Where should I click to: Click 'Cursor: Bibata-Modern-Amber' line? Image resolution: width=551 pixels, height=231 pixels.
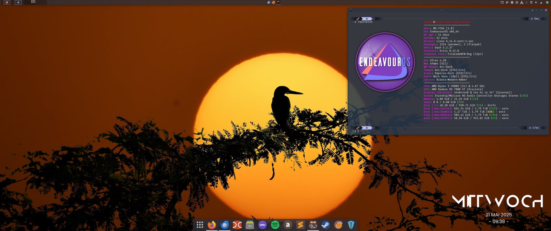(x=445, y=80)
